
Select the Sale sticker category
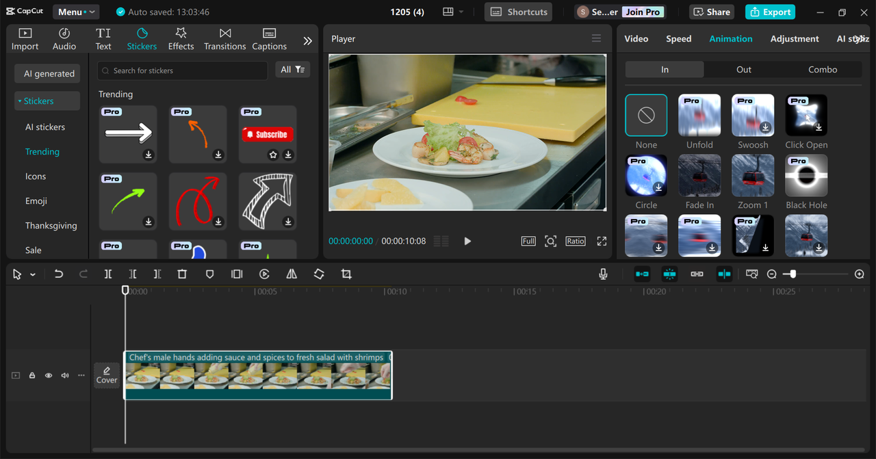[33, 250]
